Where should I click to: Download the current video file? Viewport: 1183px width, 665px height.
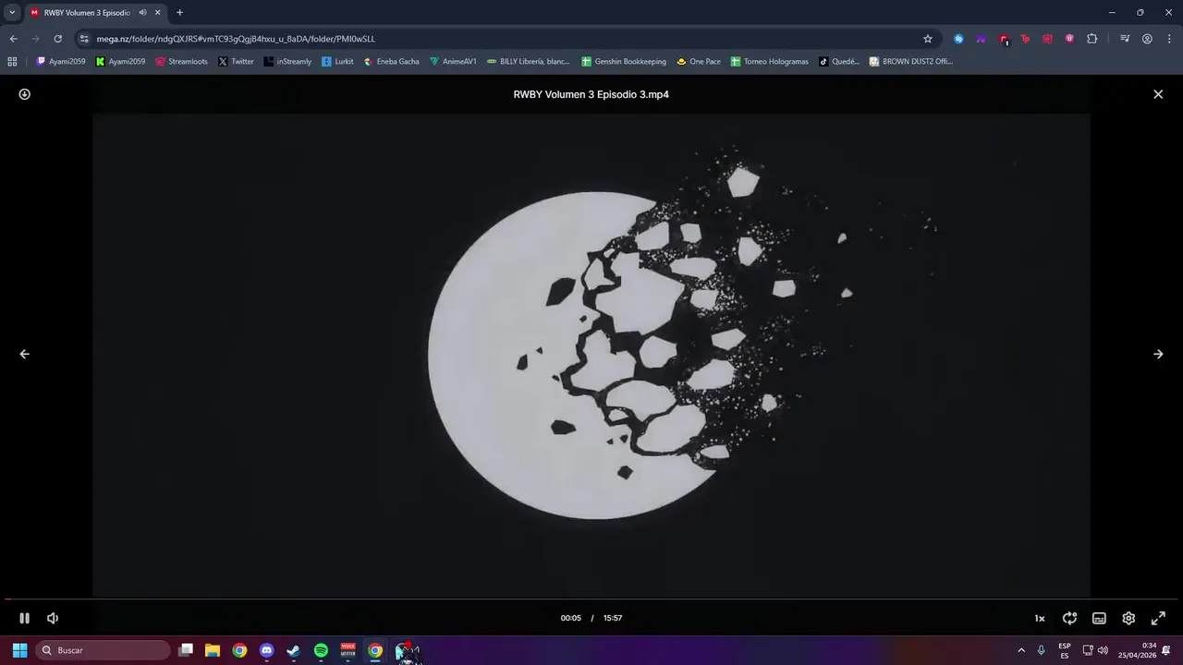pos(25,94)
